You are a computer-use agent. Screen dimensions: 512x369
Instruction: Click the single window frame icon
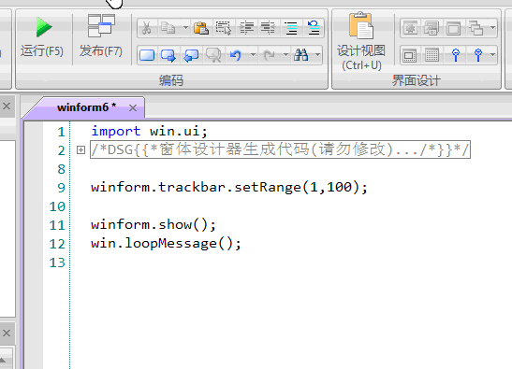point(454,28)
